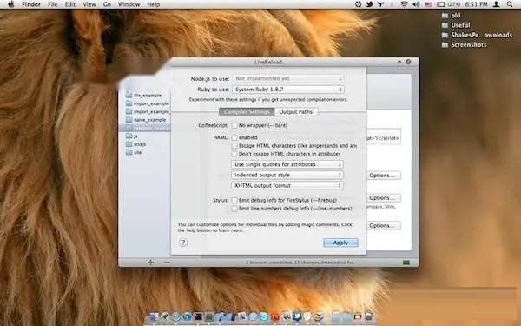The image size is (521, 326).
Task: Click the browser connected status text
Action: pyautogui.click(x=300, y=263)
